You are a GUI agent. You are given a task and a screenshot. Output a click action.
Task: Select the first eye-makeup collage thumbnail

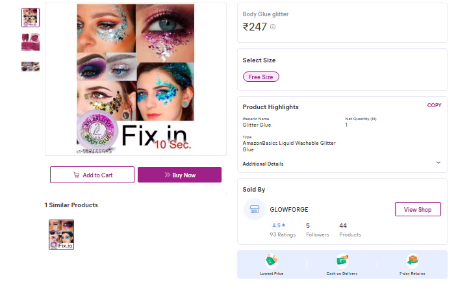[31, 17]
